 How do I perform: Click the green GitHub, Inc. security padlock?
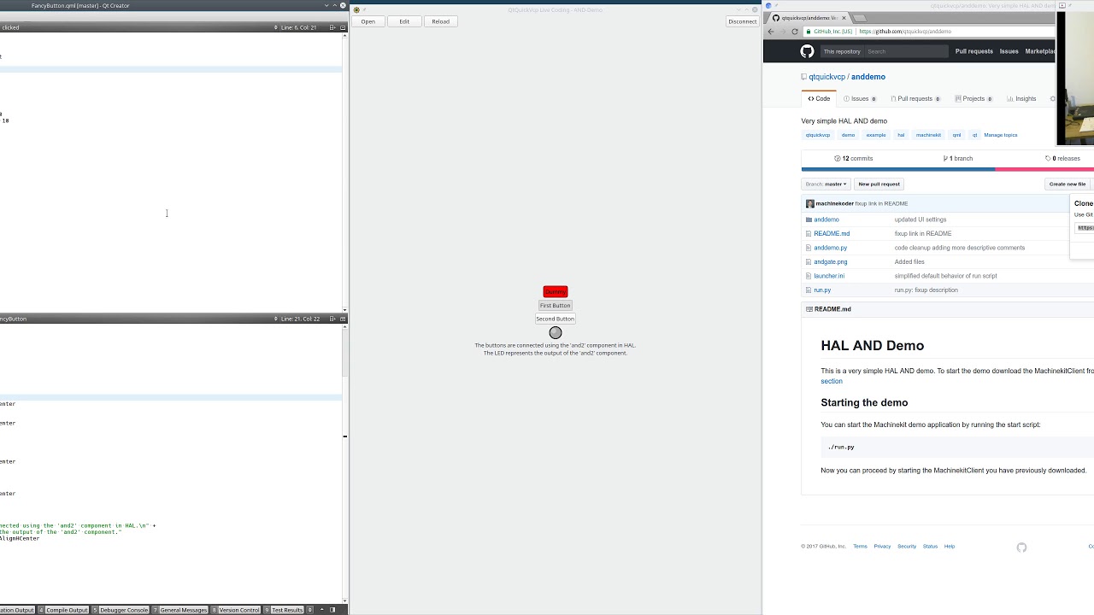[809, 32]
